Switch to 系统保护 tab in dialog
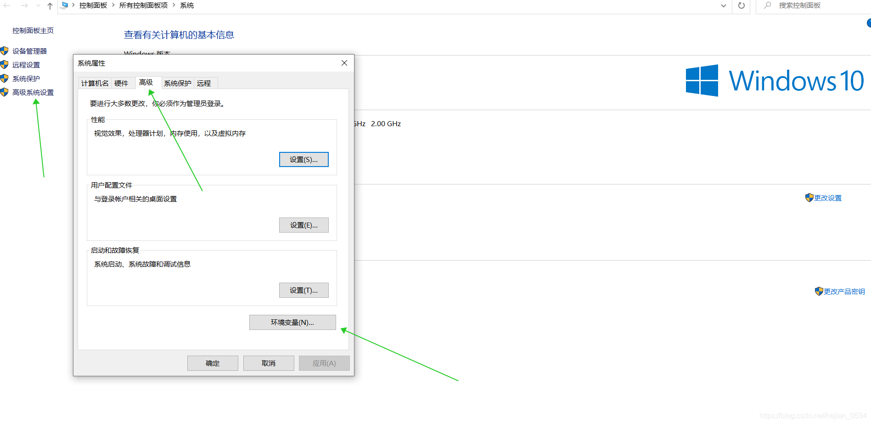This screenshot has height=424, width=871. (178, 83)
